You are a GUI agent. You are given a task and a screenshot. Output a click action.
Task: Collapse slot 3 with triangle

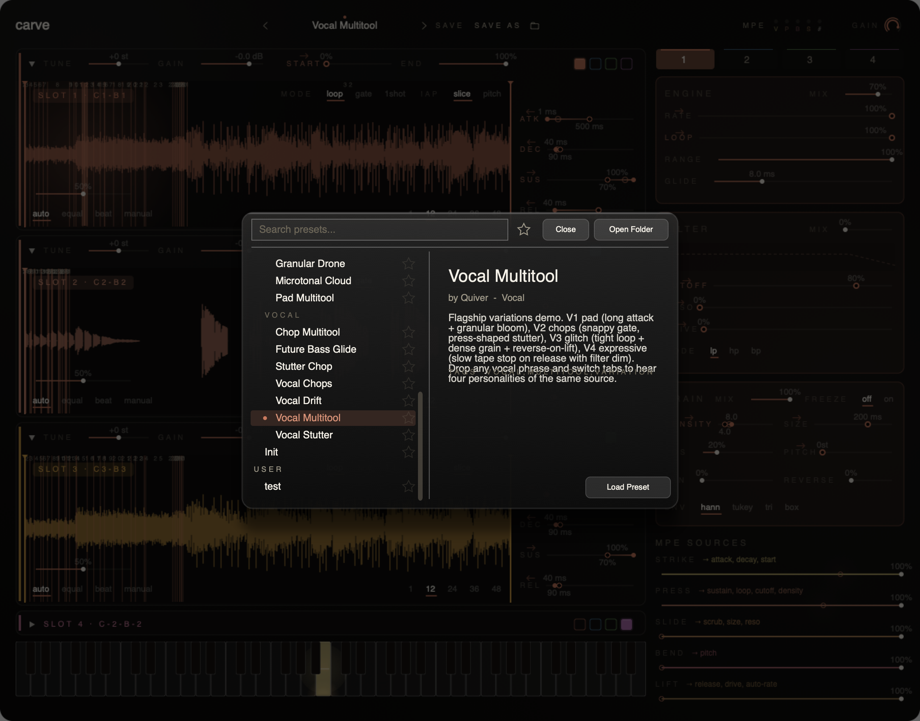[32, 437]
